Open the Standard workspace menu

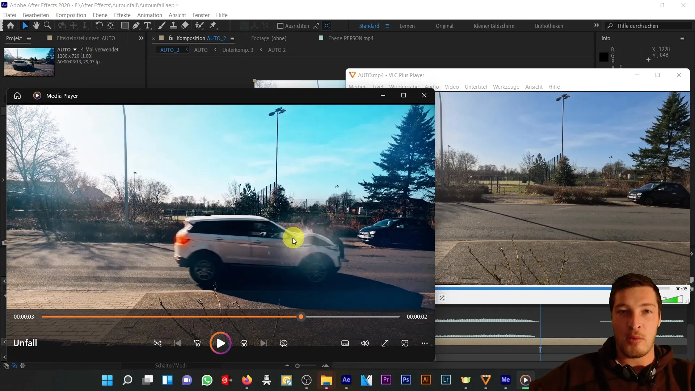pos(387,26)
